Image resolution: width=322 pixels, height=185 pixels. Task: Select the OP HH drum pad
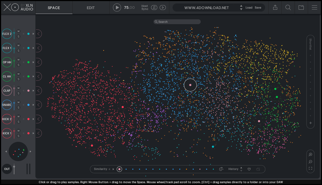coord(7,62)
